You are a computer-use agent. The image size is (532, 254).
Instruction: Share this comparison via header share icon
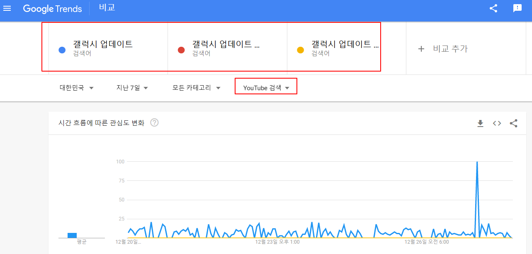pyautogui.click(x=493, y=8)
